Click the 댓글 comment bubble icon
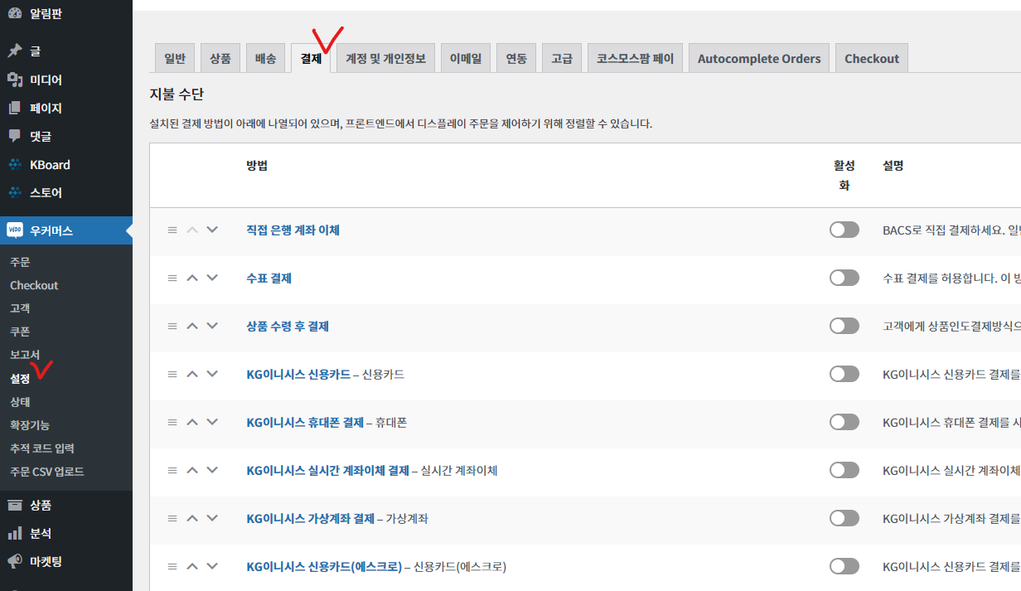 pyautogui.click(x=15, y=136)
